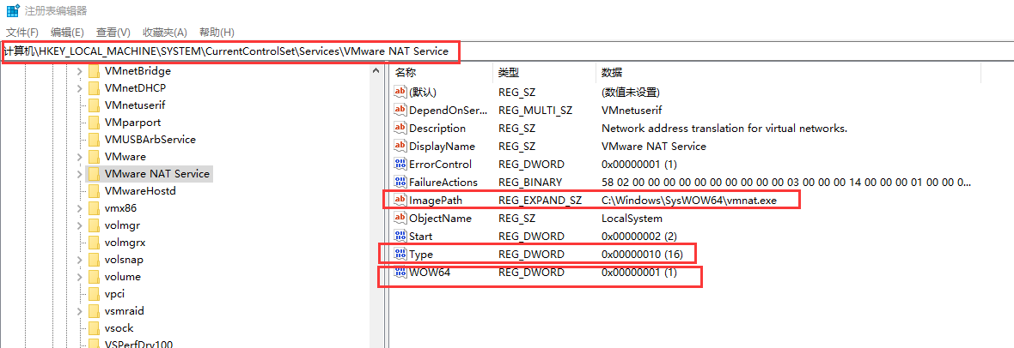This screenshot has height=348, width=1014.
Task: Expand the volume key
Action: 79,276
